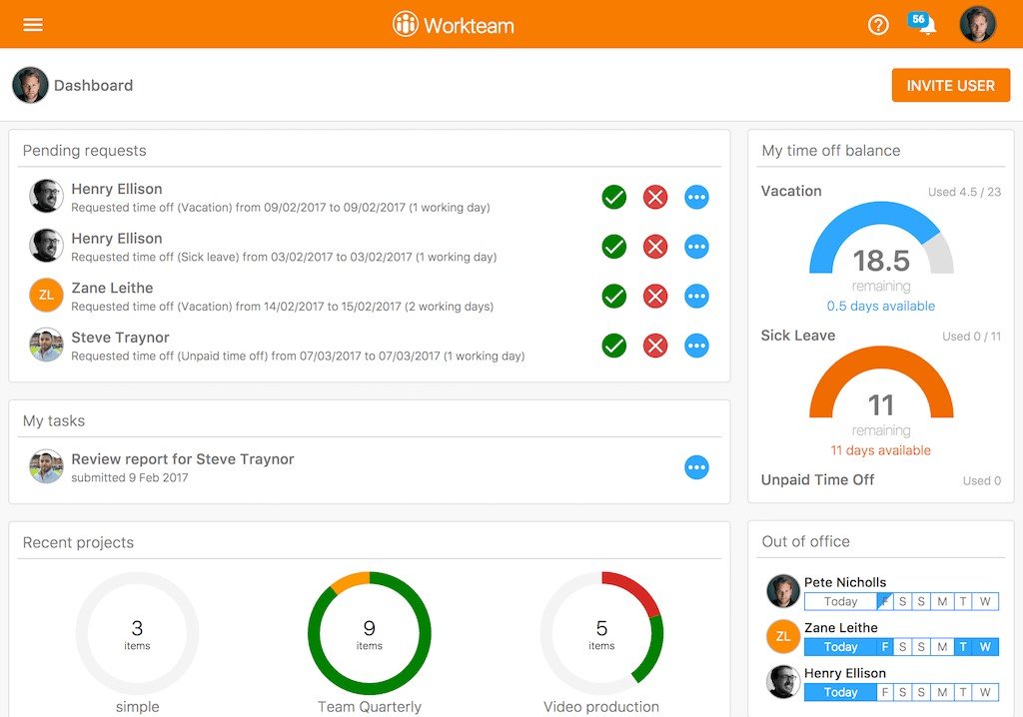The image size is (1023, 717).
Task: Open the user profile avatar menu in header
Action: coord(977,24)
